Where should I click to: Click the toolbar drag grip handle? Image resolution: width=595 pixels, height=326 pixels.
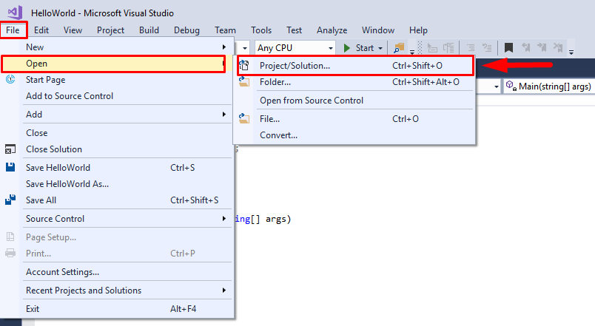[x=420, y=48]
